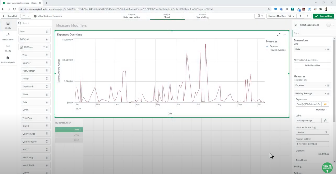Open Storytelling Narrate tab

[202, 16]
